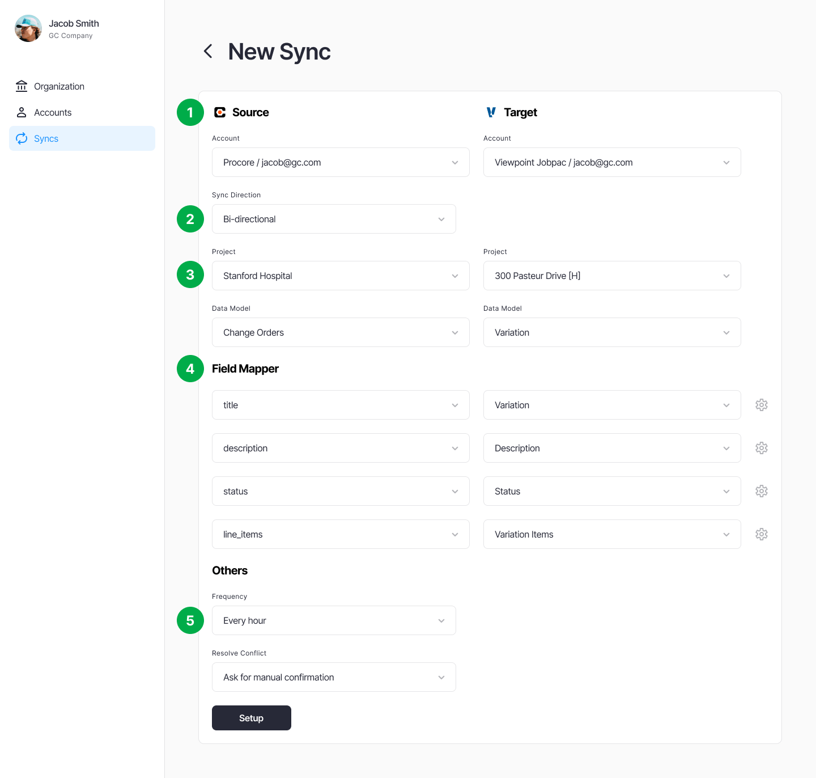
Task: Click the Others section heading
Action: 230,570
